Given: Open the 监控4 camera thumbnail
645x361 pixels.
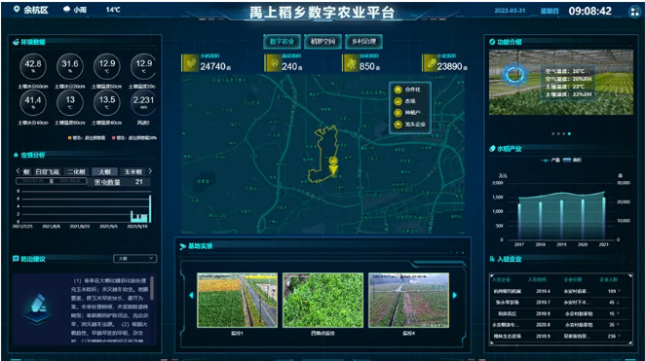Looking at the screenshot, I should point(408,301).
